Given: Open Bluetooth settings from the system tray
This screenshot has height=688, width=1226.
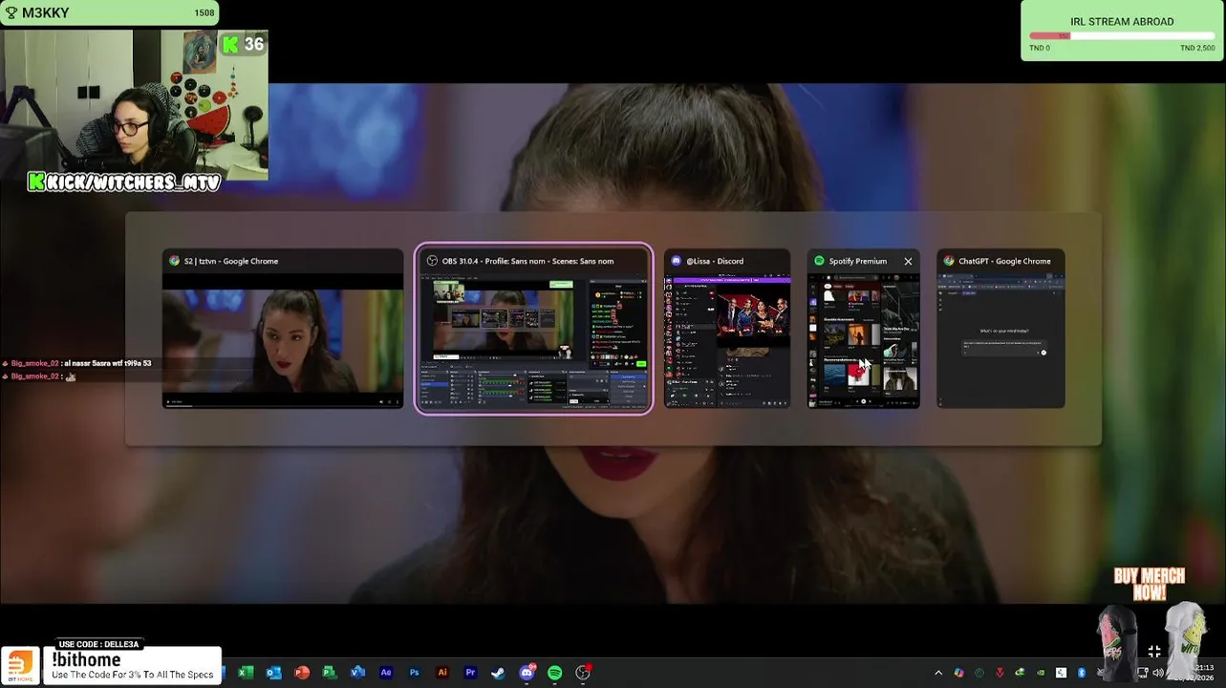Looking at the screenshot, I should 1082,673.
